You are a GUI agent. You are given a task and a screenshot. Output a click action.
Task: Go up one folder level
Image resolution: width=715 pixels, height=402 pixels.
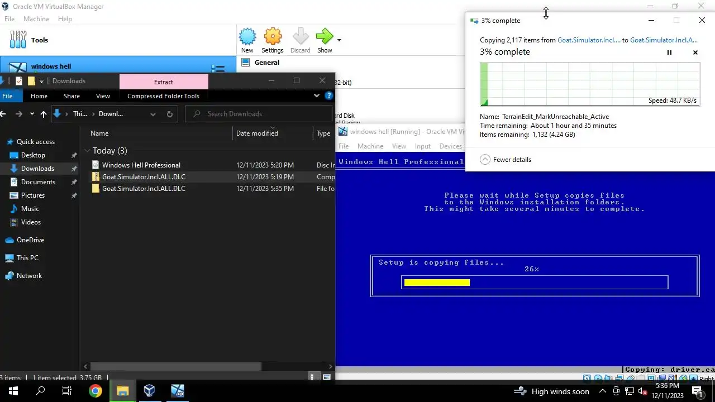tap(44, 114)
